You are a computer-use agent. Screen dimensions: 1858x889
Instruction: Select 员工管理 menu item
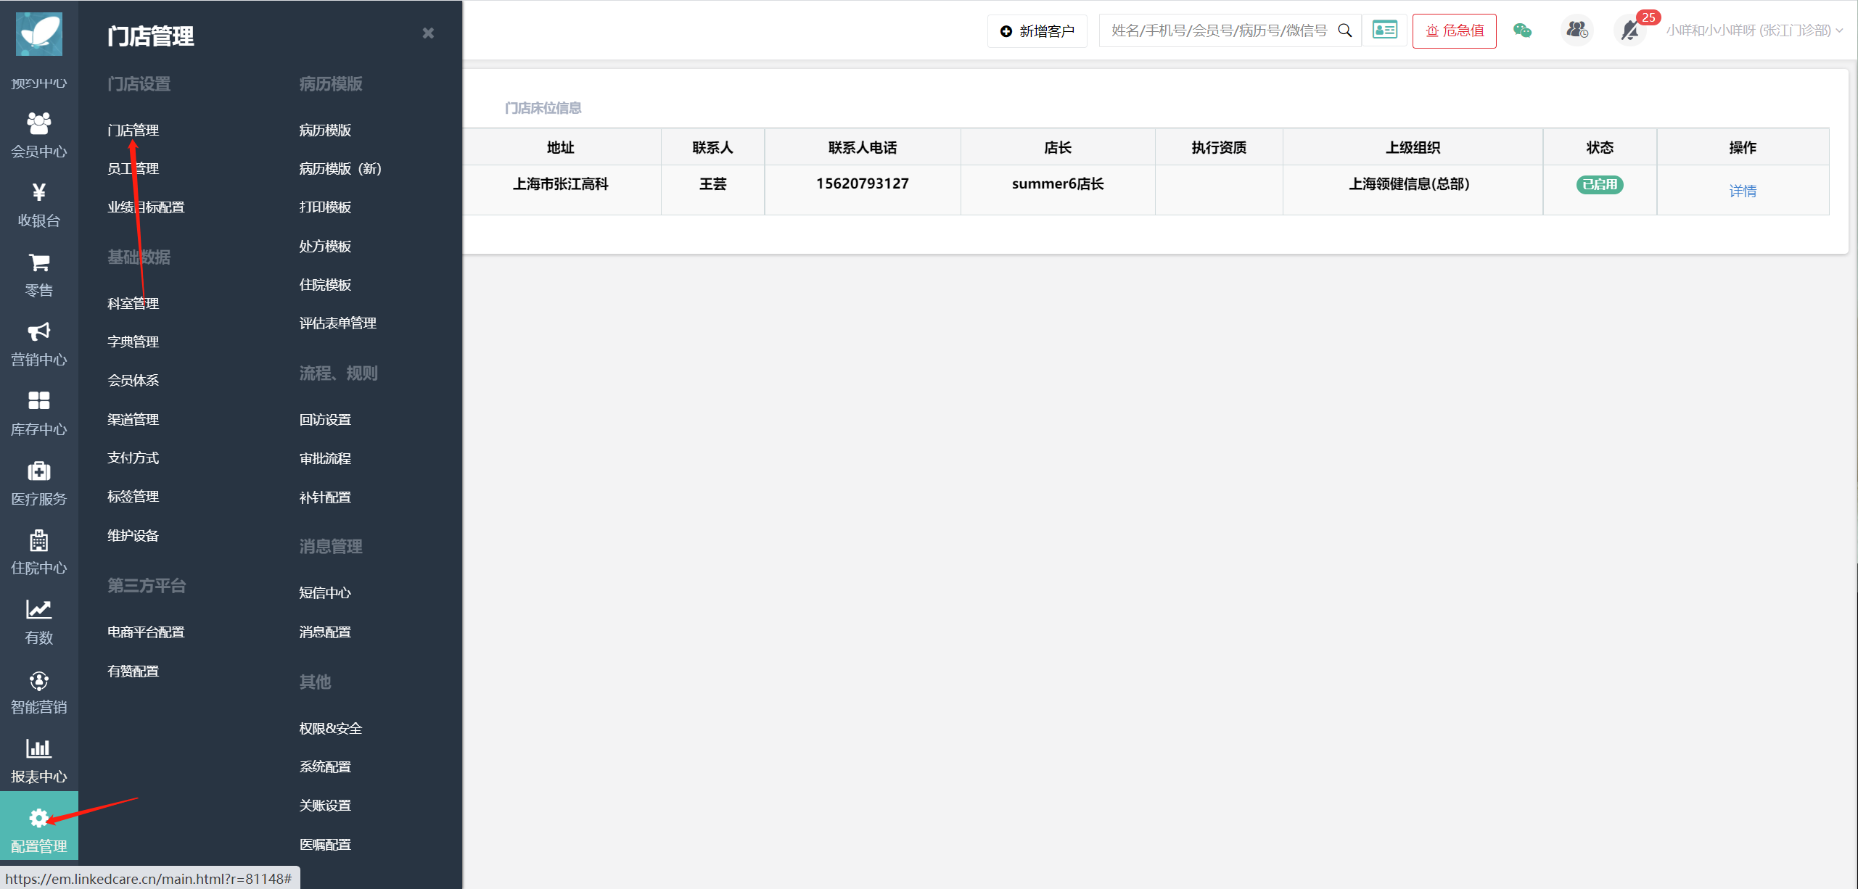pyautogui.click(x=133, y=168)
